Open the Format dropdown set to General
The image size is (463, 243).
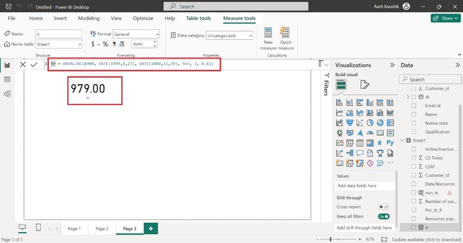(x=136, y=34)
